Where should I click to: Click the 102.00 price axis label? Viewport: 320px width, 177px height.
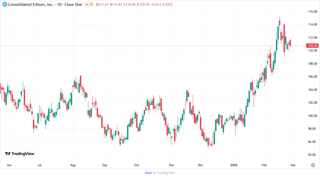(313, 103)
